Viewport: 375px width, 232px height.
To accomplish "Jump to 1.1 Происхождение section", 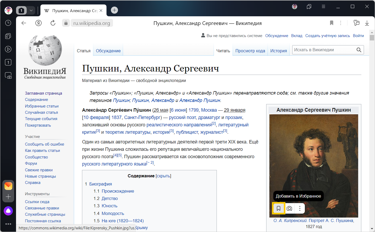I will [114, 191].
